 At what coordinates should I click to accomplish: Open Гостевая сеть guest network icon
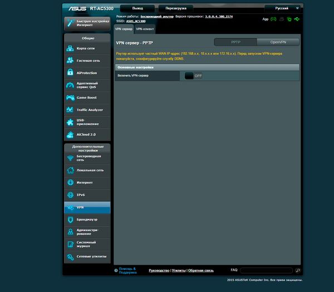coord(70,60)
